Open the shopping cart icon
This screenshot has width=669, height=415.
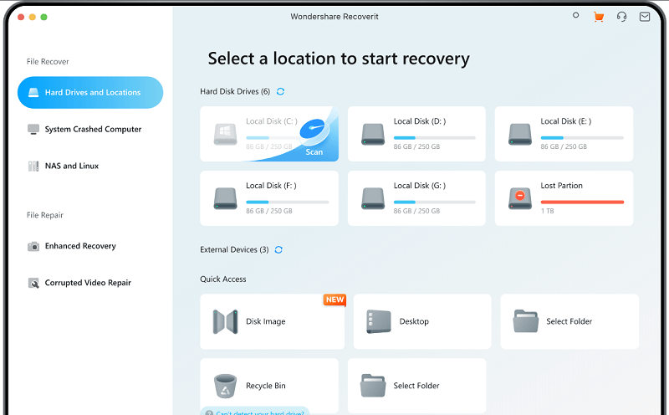tap(599, 17)
